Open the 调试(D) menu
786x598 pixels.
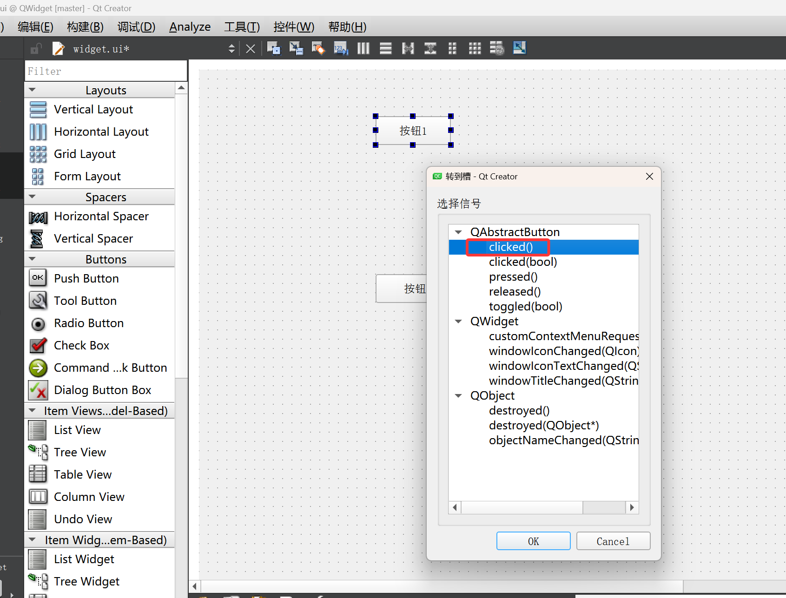coord(137,27)
